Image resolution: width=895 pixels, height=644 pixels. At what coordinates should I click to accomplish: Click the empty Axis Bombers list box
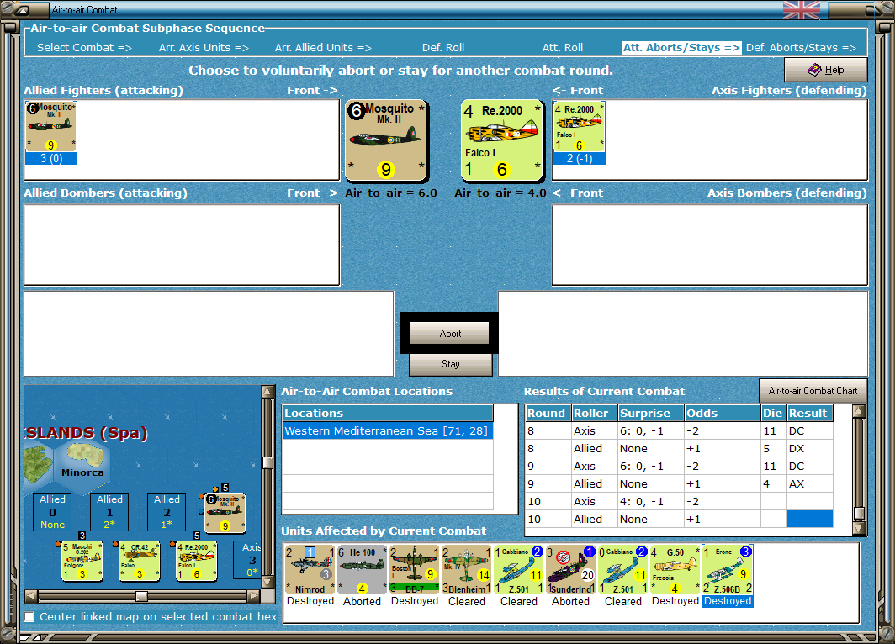(709, 245)
